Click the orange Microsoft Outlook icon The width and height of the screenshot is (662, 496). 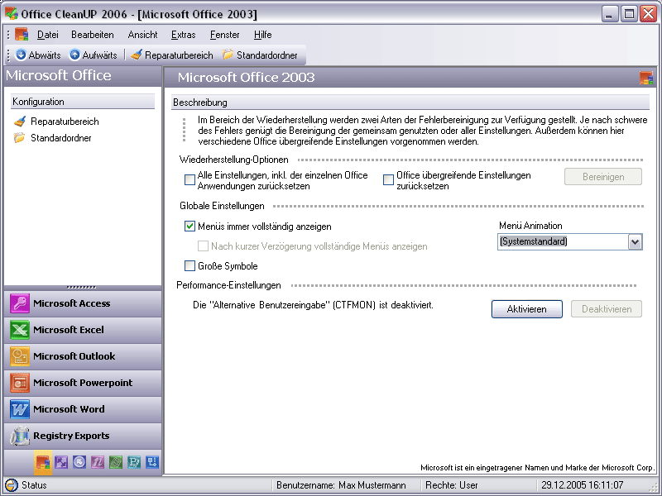tap(20, 356)
